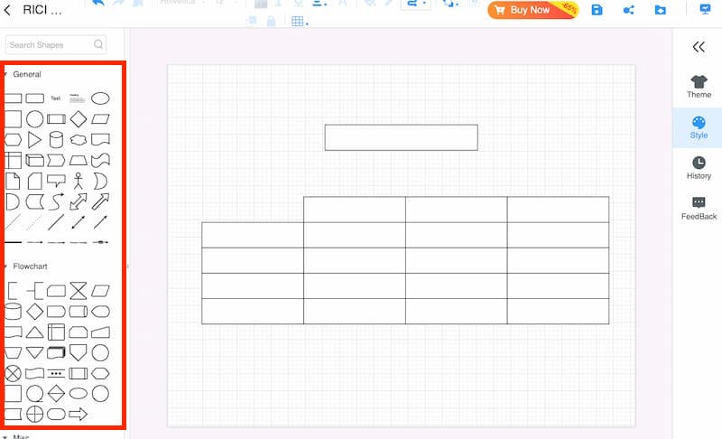Select the manual input slanted-top shape
722x439 pixels.
tap(100, 332)
